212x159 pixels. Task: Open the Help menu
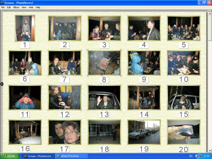38,7
